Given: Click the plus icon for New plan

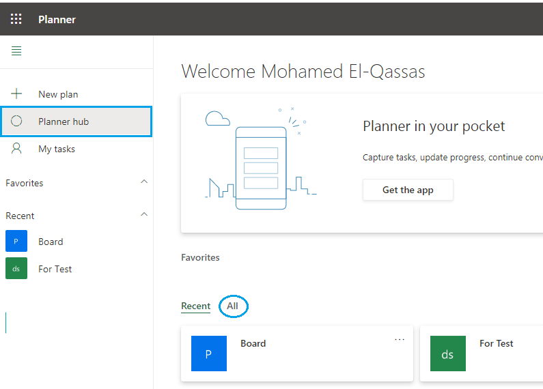Looking at the screenshot, I should point(16,93).
